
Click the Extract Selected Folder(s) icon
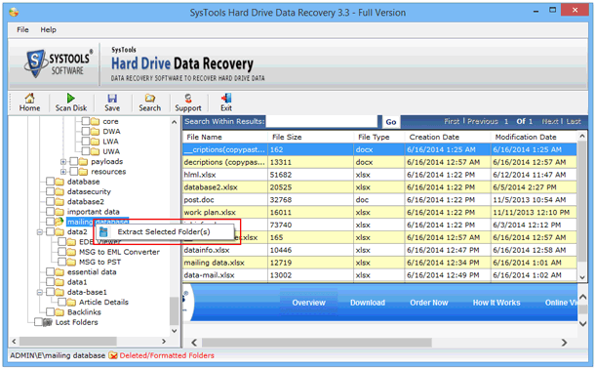coord(103,231)
